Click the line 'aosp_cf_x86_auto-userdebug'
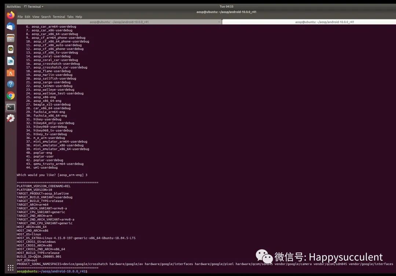This screenshot has height=276, width=396. click(x=58, y=45)
